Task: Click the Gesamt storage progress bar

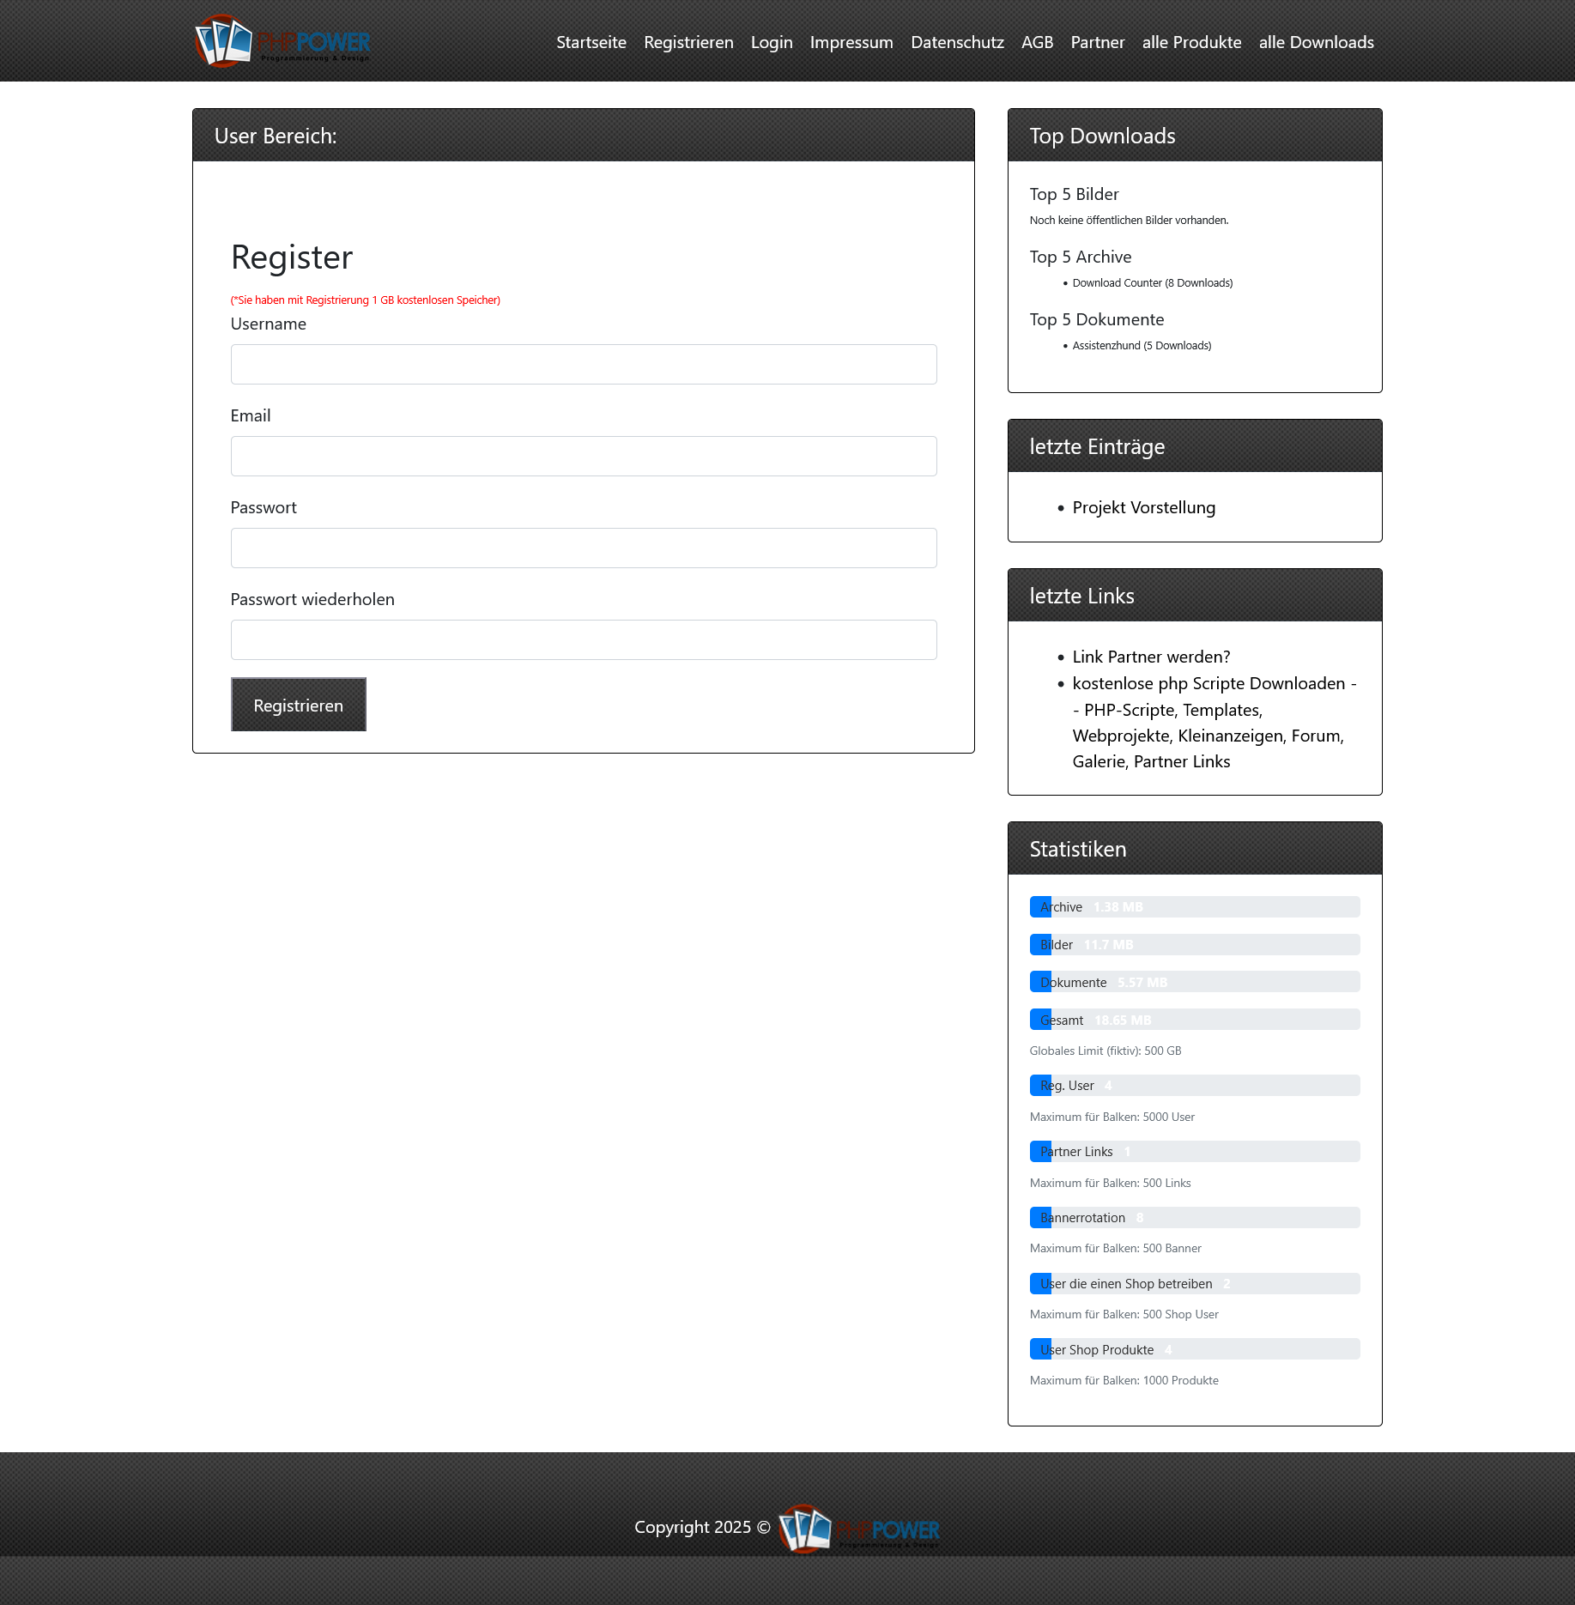Action: coord(1194,1020)
